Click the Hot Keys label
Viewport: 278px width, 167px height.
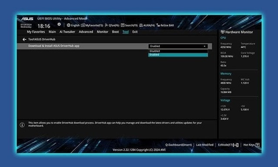249,145
